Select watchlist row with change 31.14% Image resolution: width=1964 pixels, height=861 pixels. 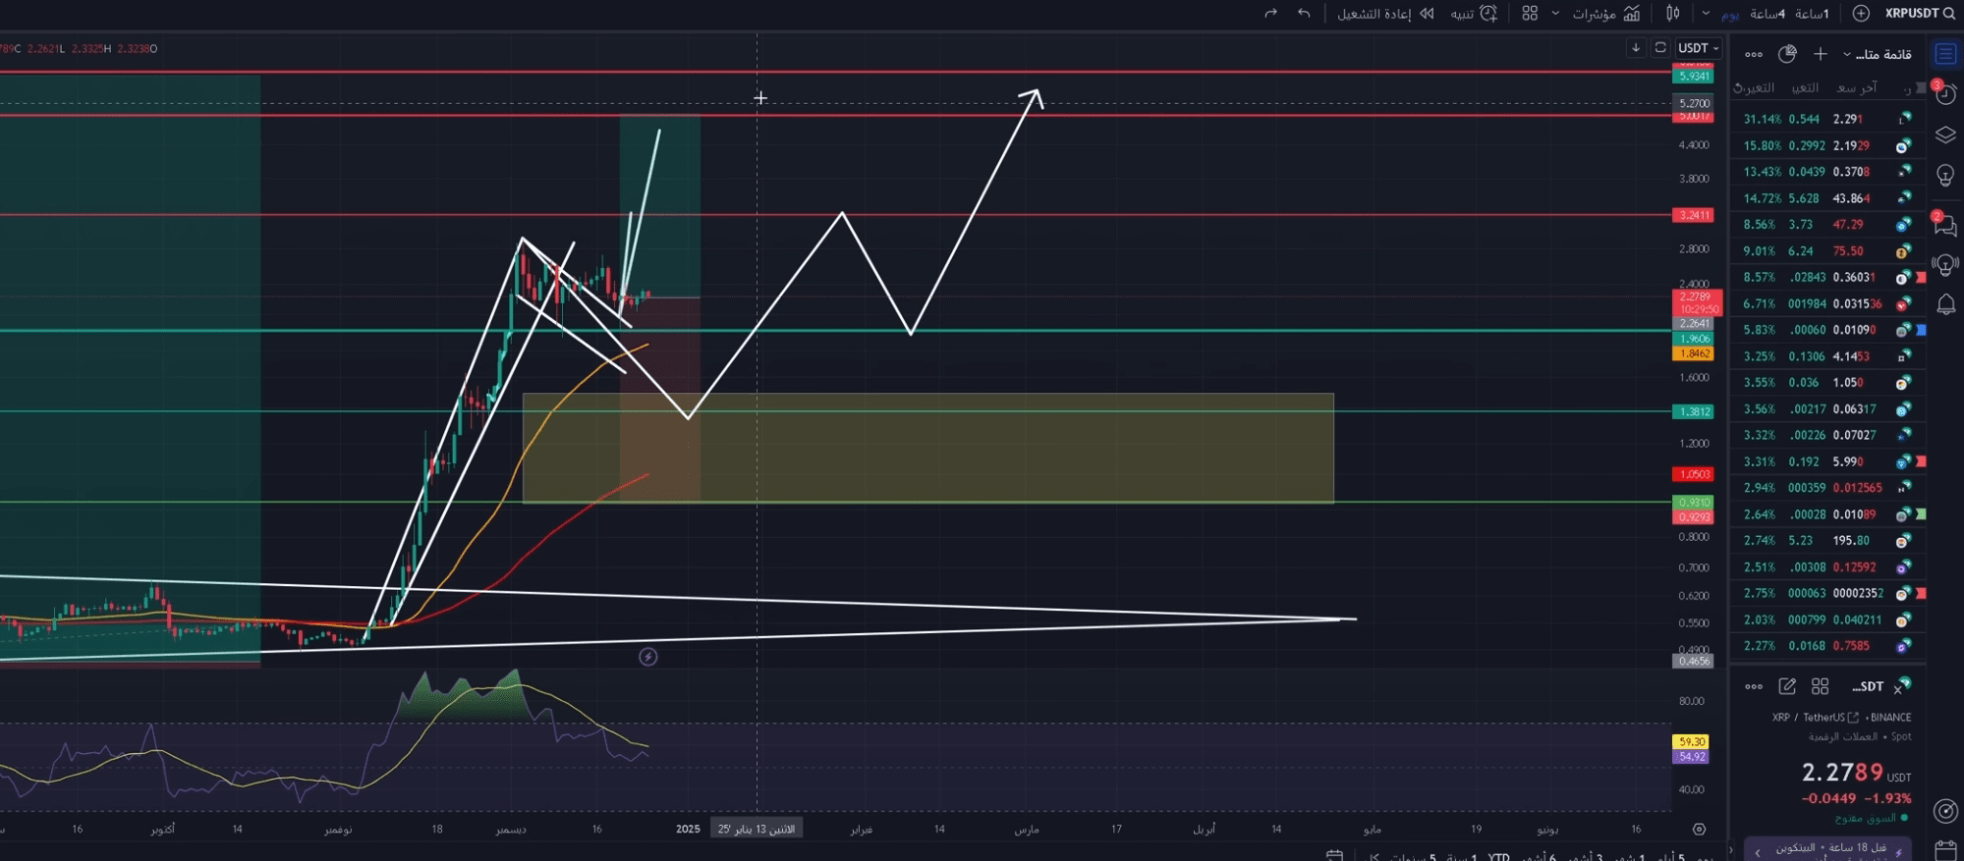[1828, 119]
